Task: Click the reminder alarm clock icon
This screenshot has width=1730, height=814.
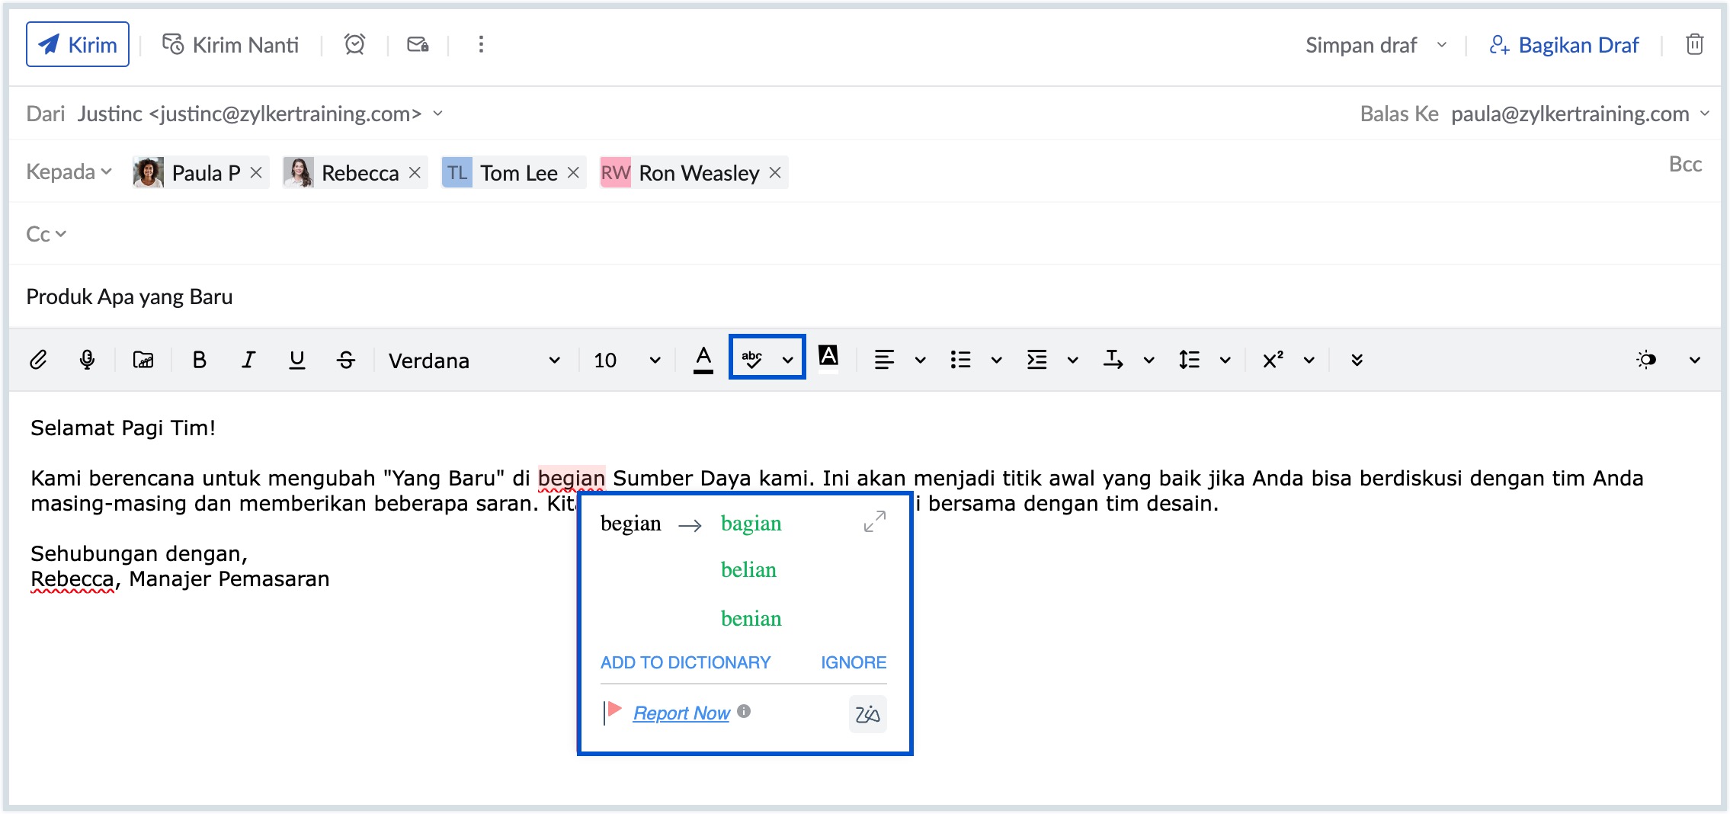Action: (x=354, y=45)
